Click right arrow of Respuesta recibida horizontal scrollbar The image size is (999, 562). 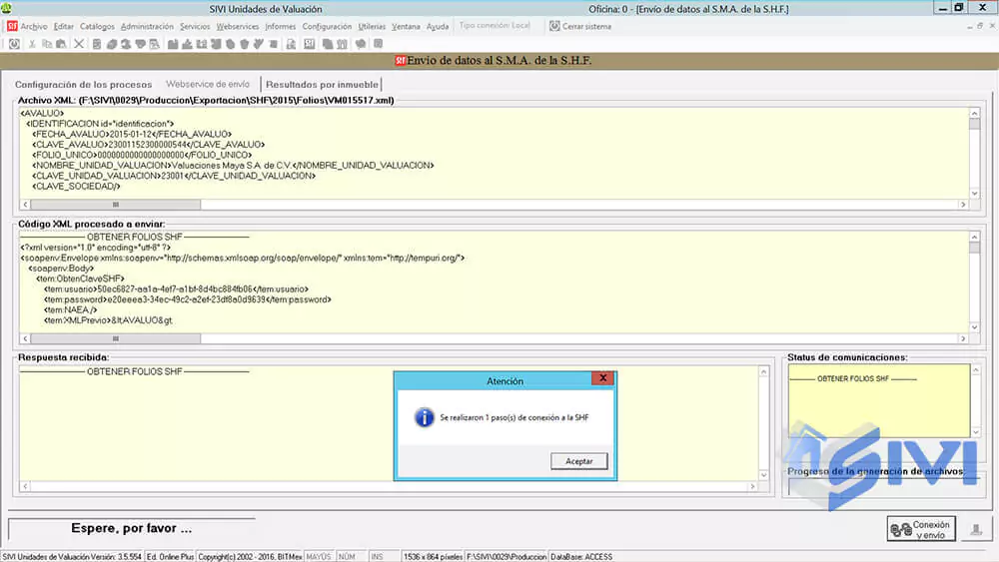coord(752,486)
